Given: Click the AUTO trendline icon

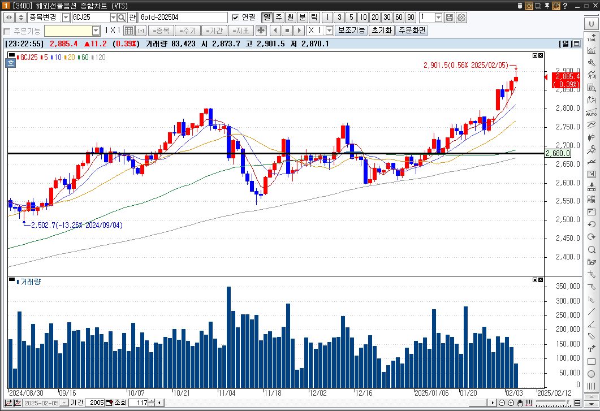Looking at the screenshot, I should [592, 113].
